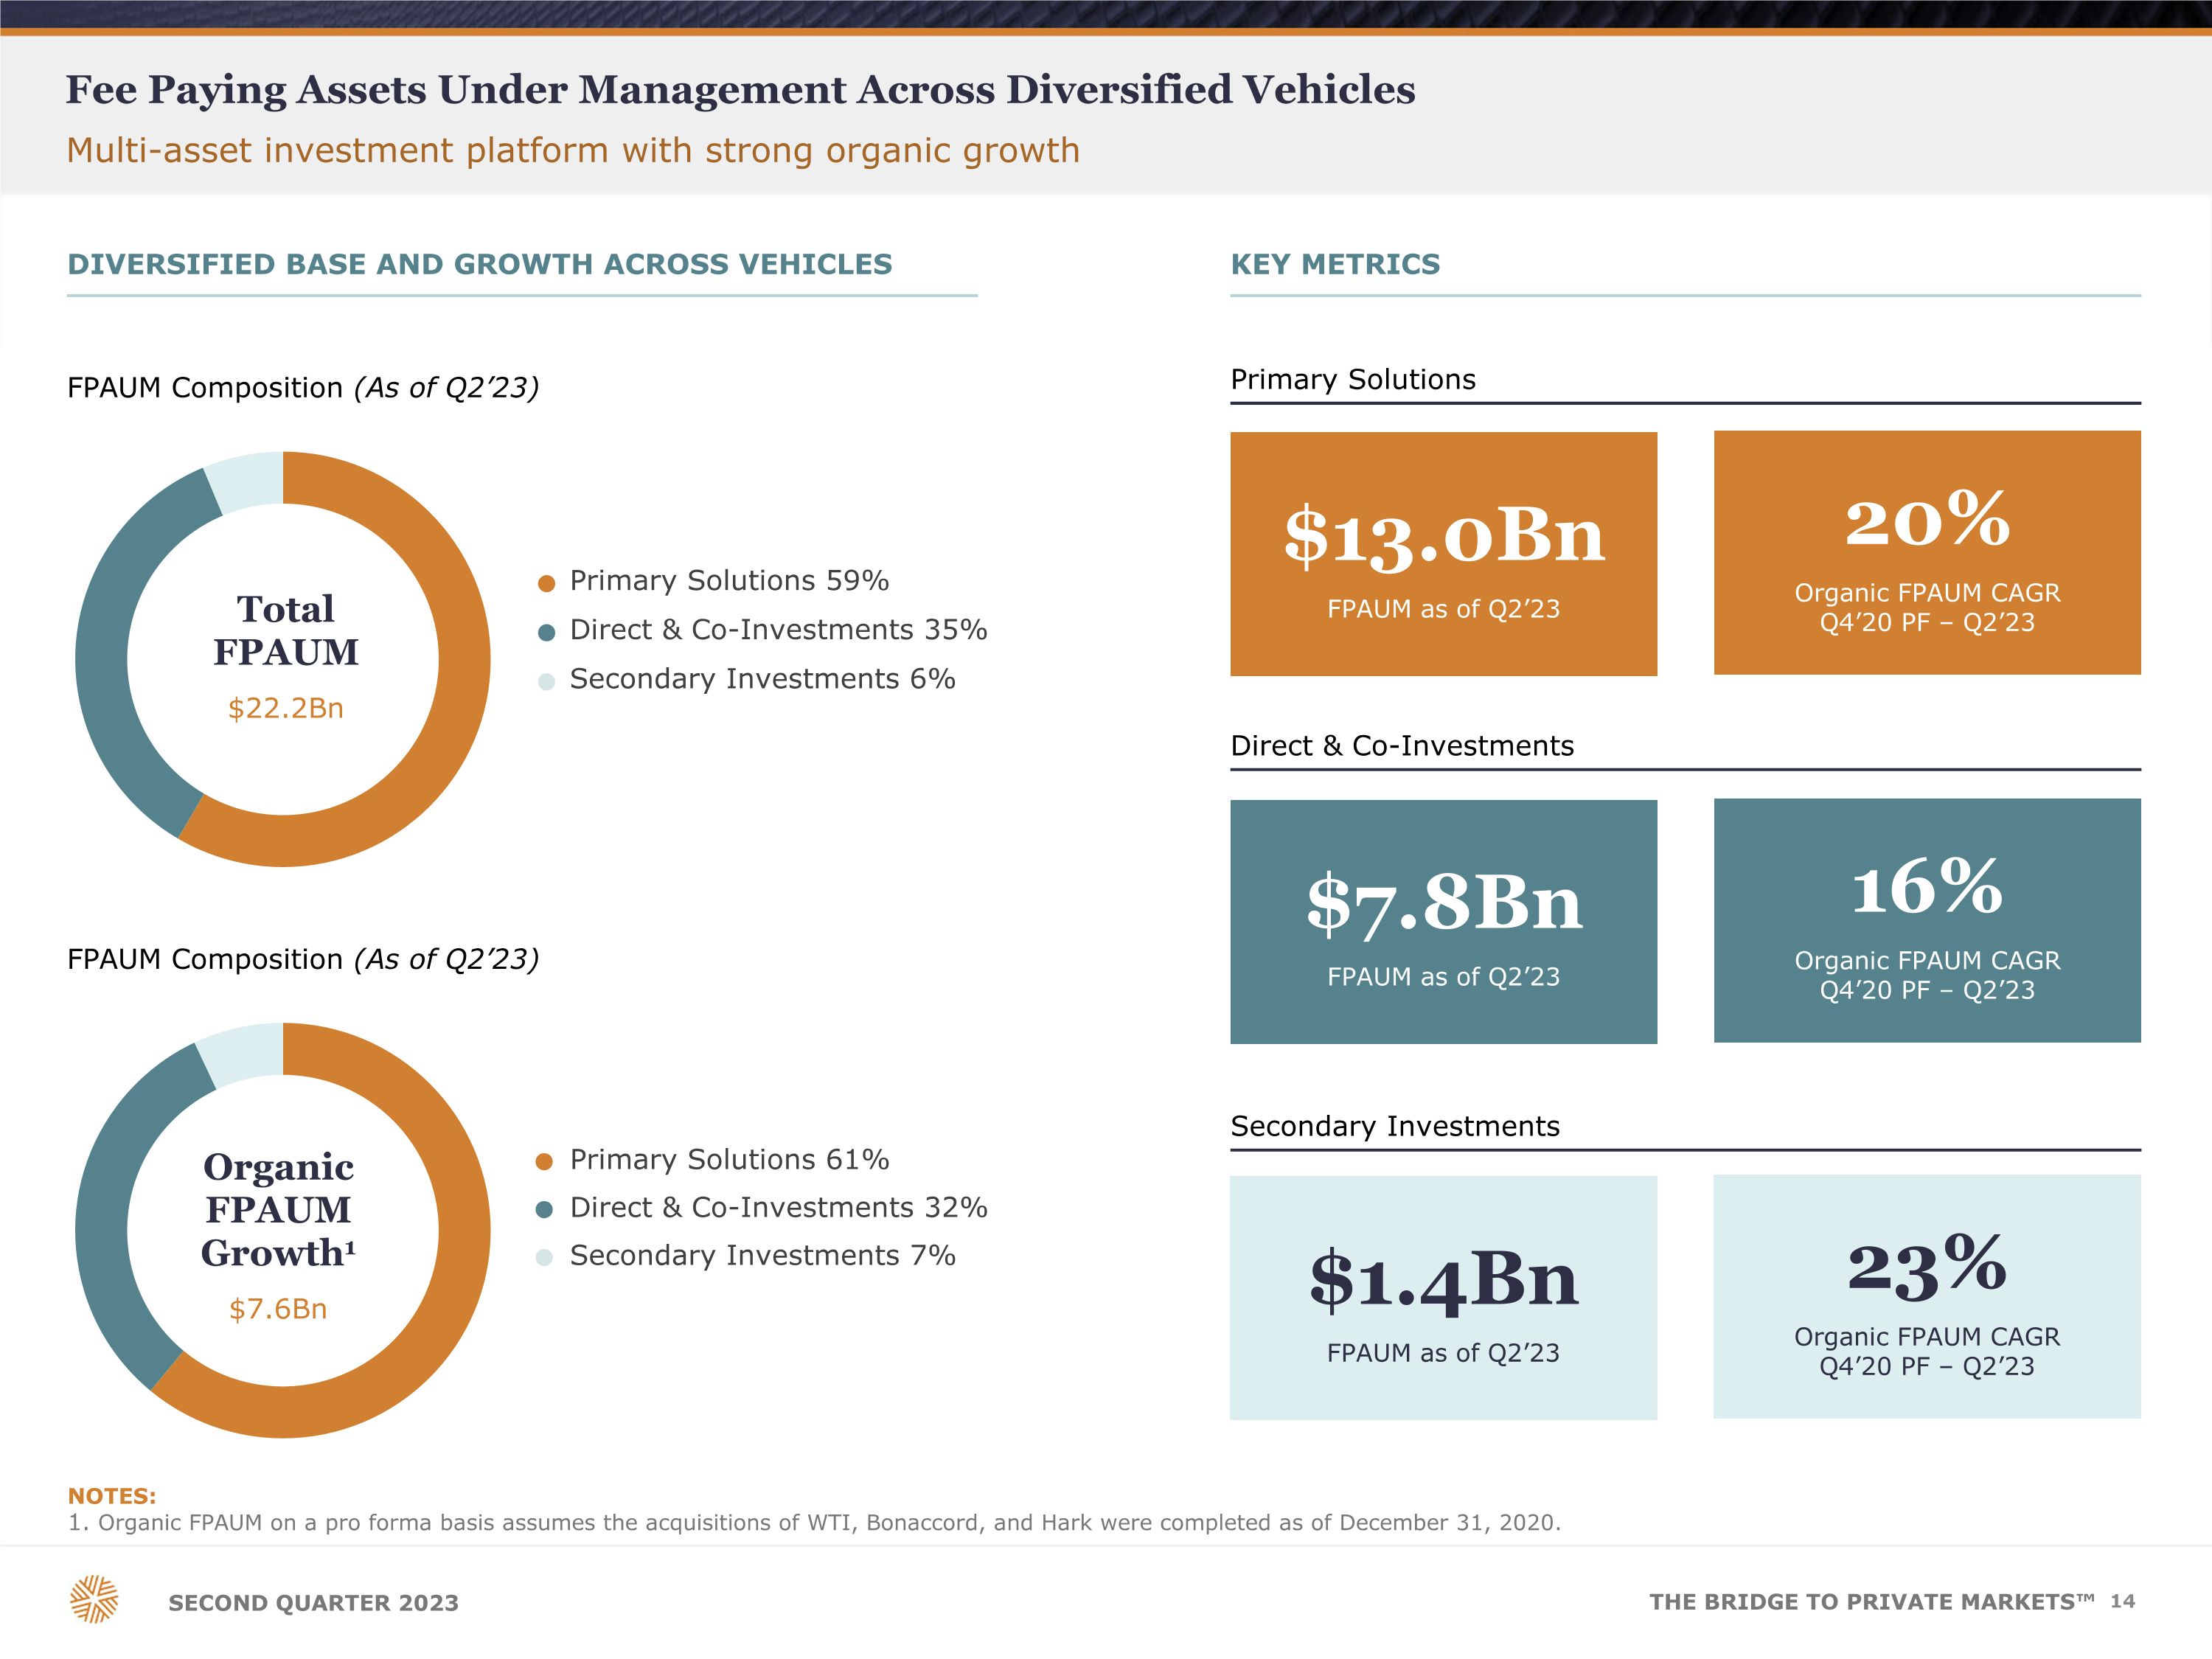The width and height of the screenshot is (2212, 1659).
Task: Click the Secondary Investments section label
Action: (1394, 1126)
